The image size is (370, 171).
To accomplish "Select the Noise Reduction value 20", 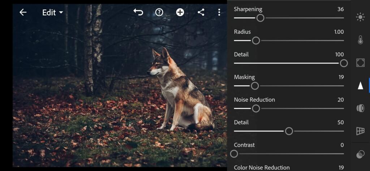I will point(340,100).
